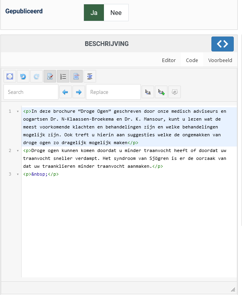Collapse code line 3 fold arrow
Viewport: 242px width, 295px height.
(x=18, y=174)
